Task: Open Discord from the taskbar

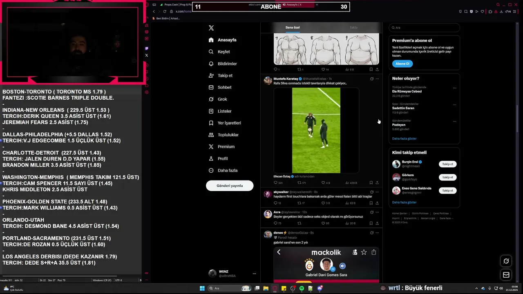Action: coord(320,288)
